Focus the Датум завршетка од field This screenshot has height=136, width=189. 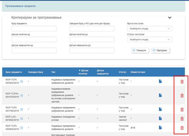click(x=34, y=50)
